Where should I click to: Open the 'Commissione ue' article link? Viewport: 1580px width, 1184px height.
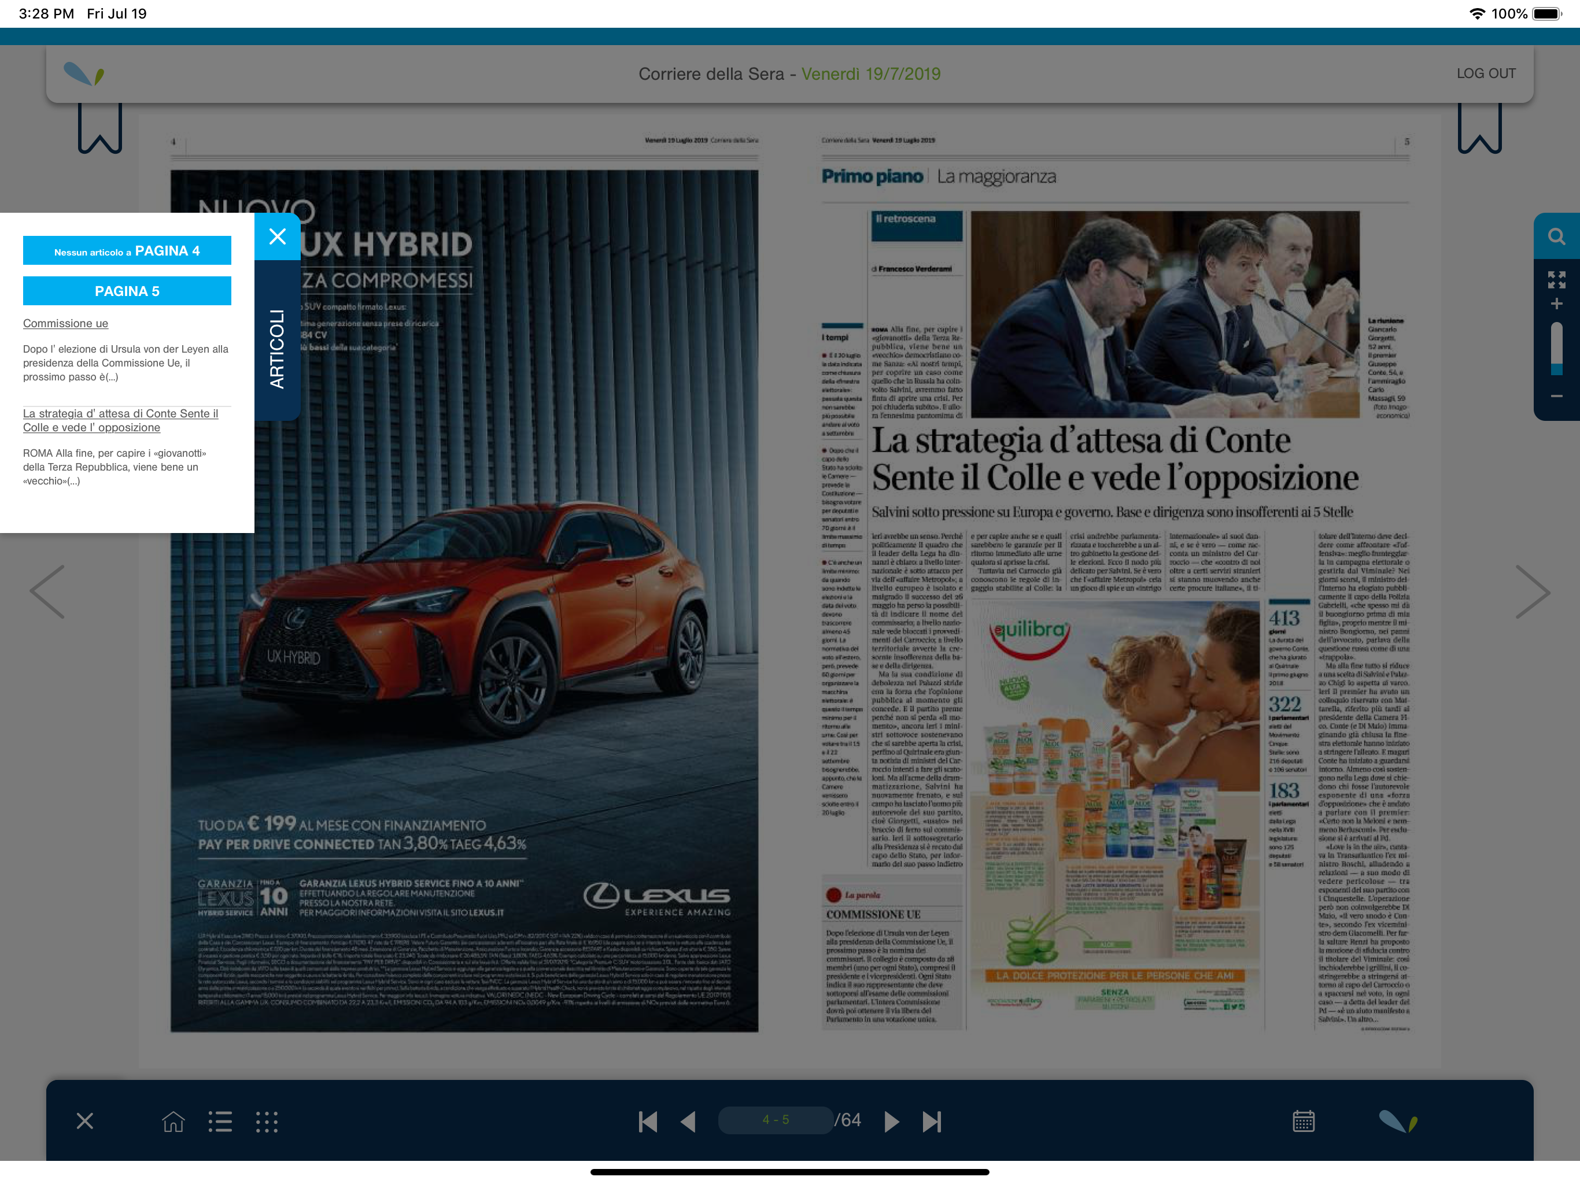(66, 324)
